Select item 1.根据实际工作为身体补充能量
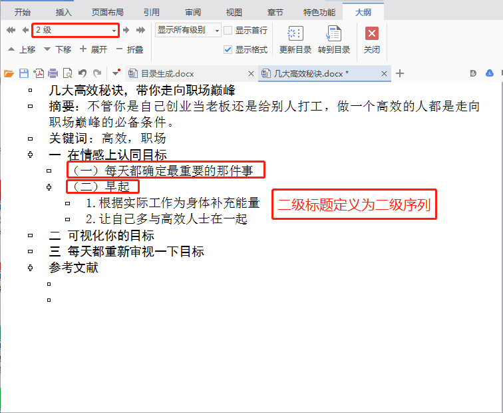Viewport: 503px width, 413px height. [x=173, y=203]
